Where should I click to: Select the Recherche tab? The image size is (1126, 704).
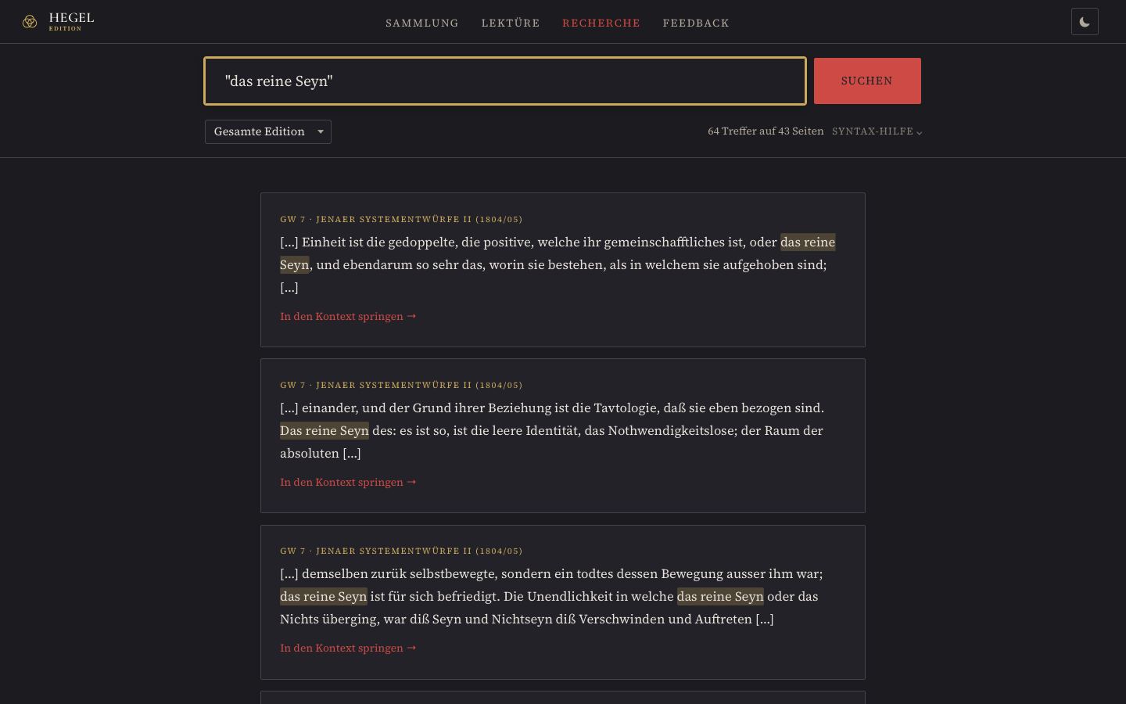[x=601, y=23]
